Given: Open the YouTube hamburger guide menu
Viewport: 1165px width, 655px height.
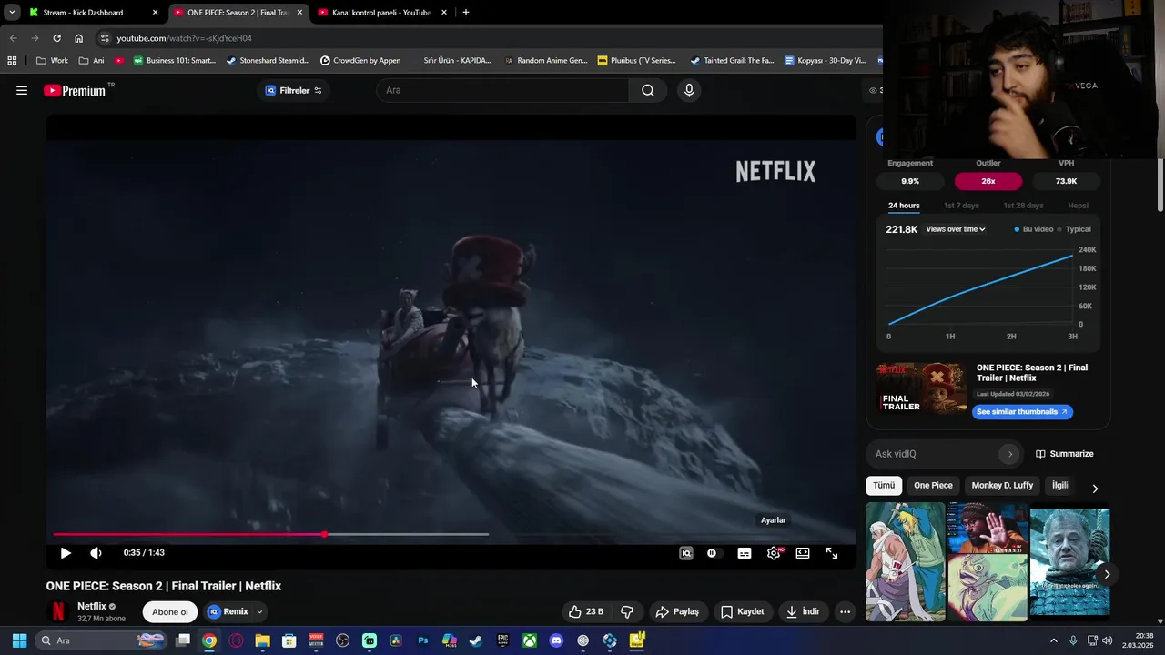Looking at the screenshot, I should click(22, 90).
